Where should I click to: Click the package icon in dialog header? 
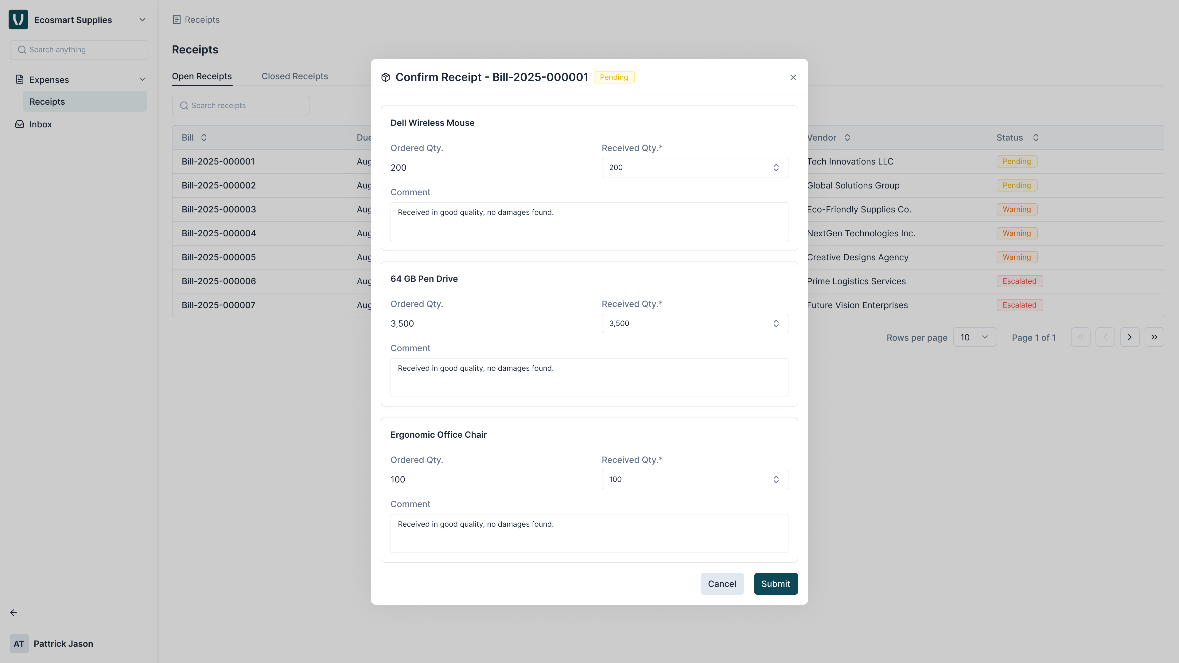tap(385, 77)
